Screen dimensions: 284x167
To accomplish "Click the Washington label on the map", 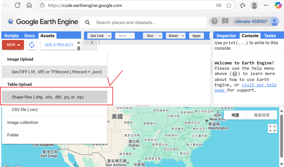I will (x=219, y=128).
